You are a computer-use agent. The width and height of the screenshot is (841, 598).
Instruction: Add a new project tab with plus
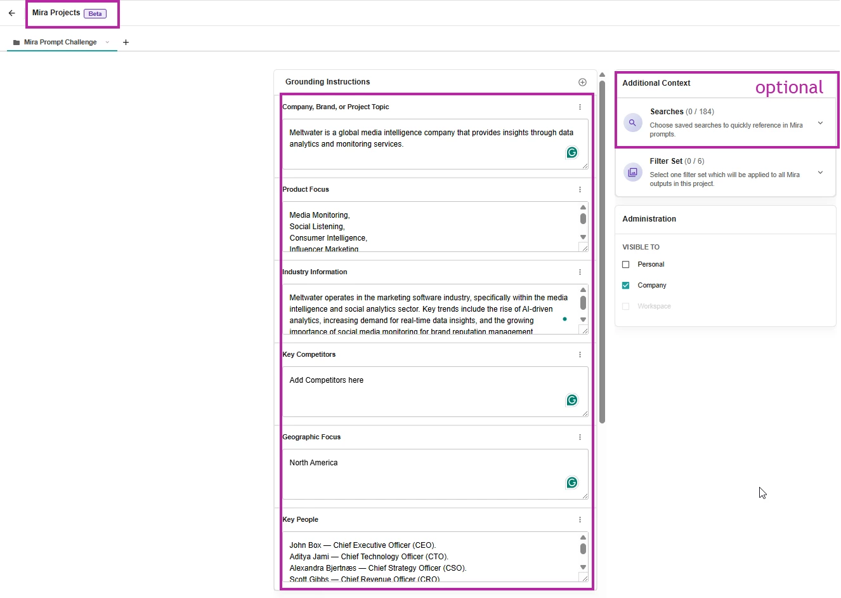pyautogui.click(x=126, y=43)
